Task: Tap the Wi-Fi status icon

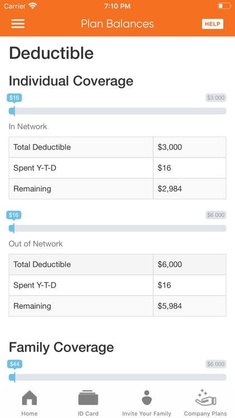Action: 33,6
